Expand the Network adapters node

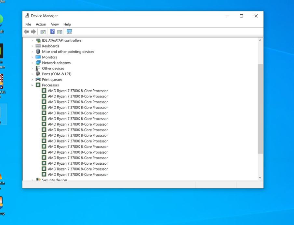click(32, 63)
